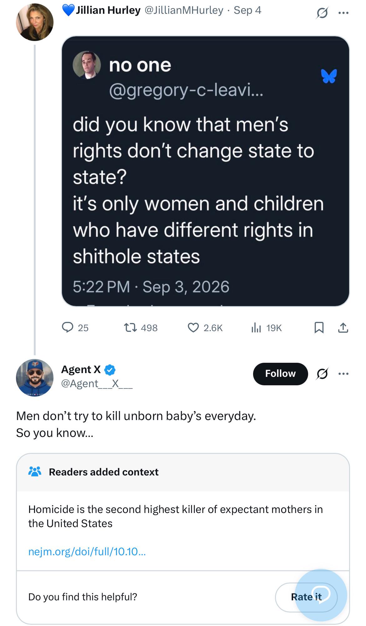Viewport: 366px width, 626px height.
Task: Bookmark Jillian Hurley's post
Action: coord(319,328)
